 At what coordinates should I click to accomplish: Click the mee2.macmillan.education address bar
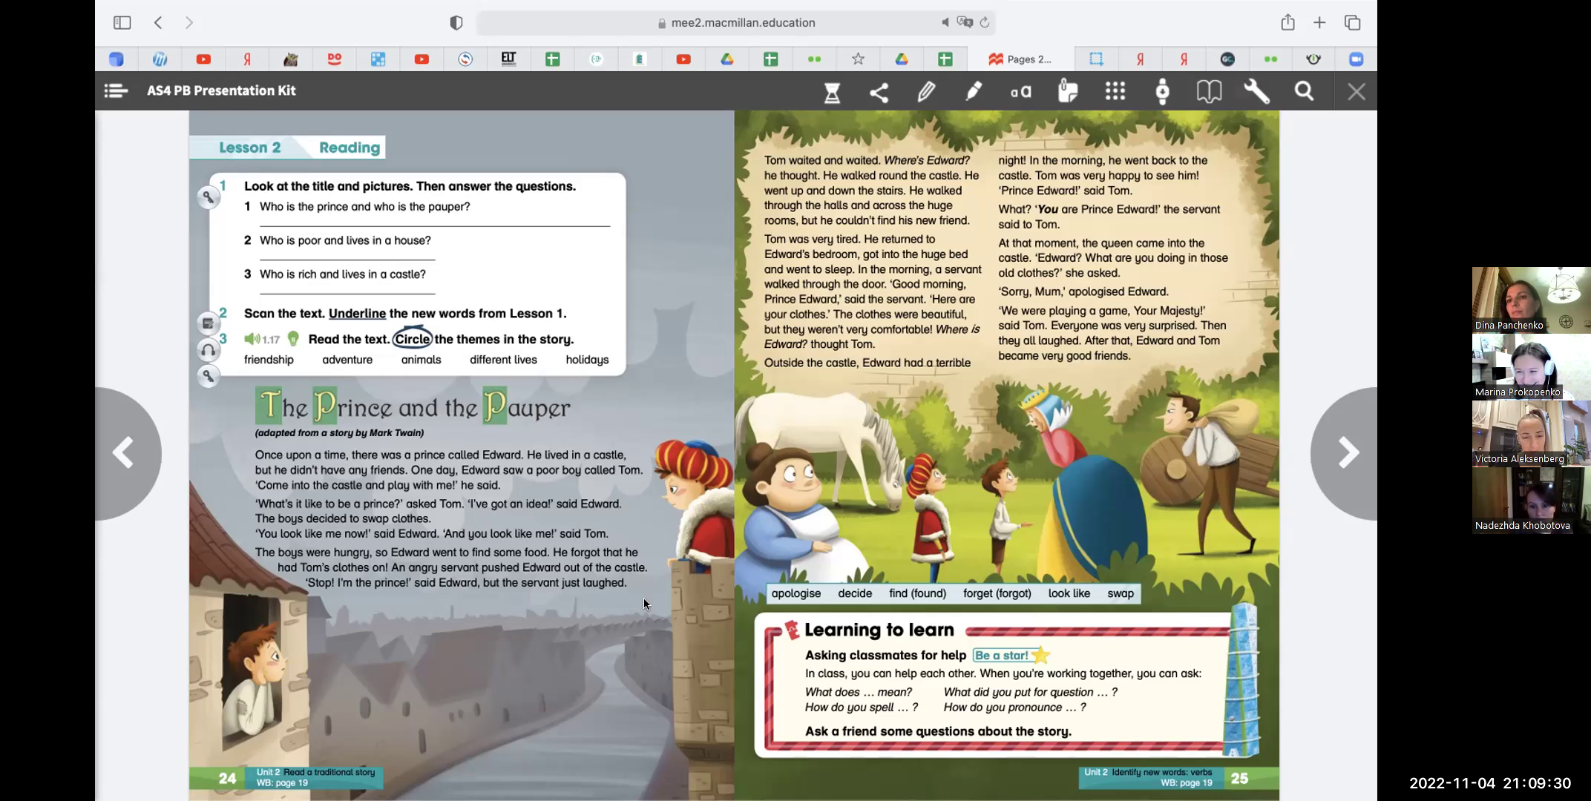tap(742, 22)
